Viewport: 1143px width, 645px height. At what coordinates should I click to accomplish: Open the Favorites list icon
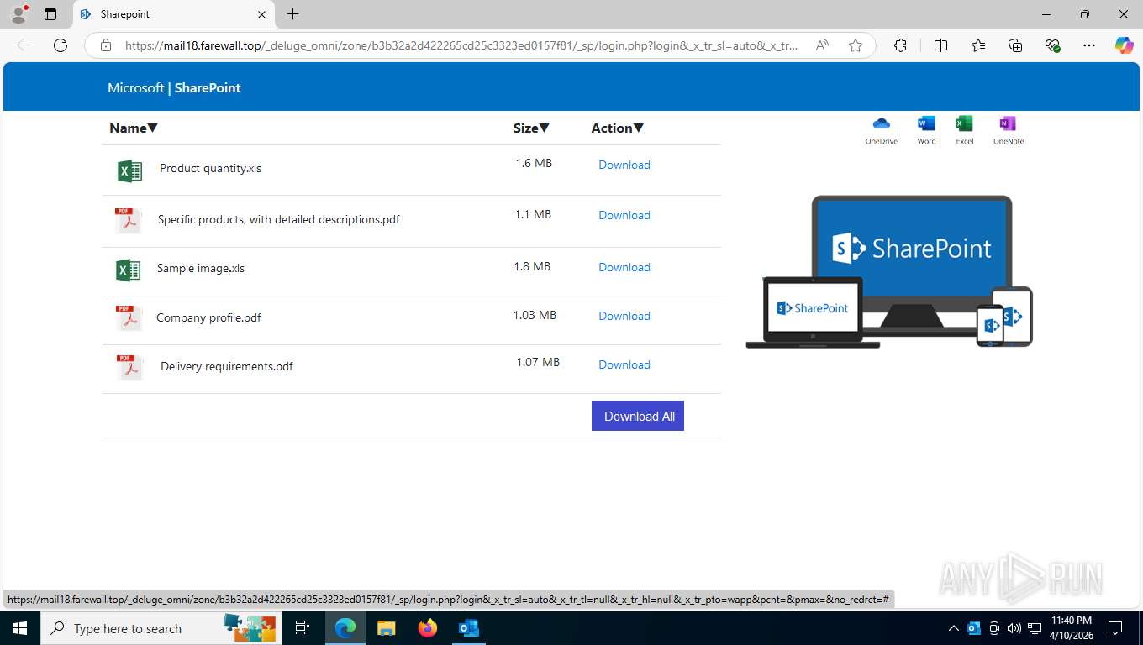click(x=978, y=45)
